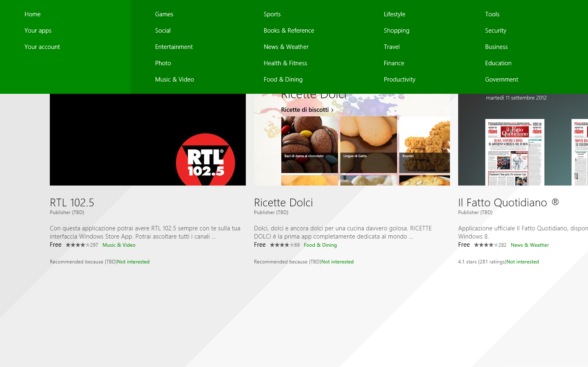588x367 pixels.
Task: Click Publisher (TBD) under Ricette Dolci
Action: 271,212
